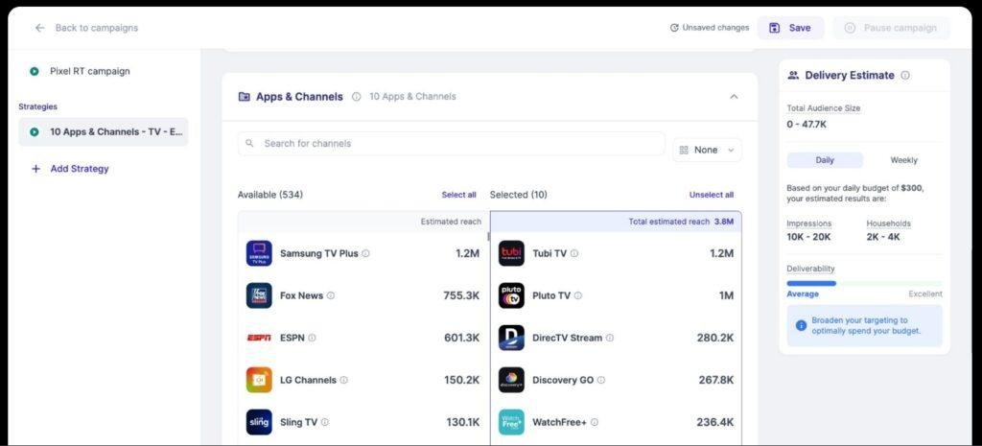This screenshot has width=982, height=446.
Task: Click info icon next to Samsung TV Plus
Action: pyautogui.click(x=365, y=254)
